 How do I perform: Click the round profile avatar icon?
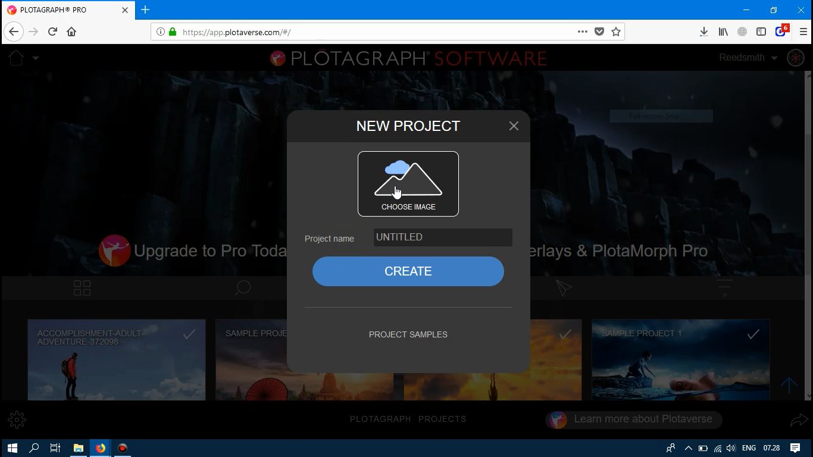pos(796,58)
